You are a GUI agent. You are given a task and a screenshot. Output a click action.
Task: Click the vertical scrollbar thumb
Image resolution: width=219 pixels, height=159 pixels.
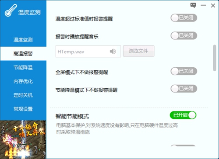pos(215,58)
